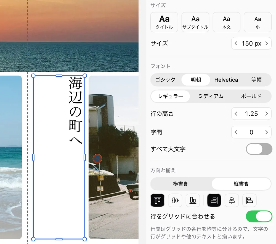
Task: Align lines to horizontal center icon
Action: pos(232,200)
